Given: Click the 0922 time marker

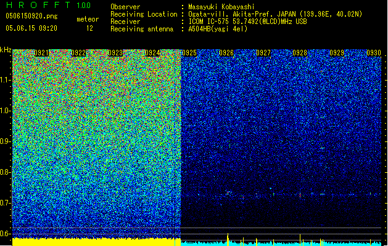Looking at the screenshot, I should coord(78,53).
